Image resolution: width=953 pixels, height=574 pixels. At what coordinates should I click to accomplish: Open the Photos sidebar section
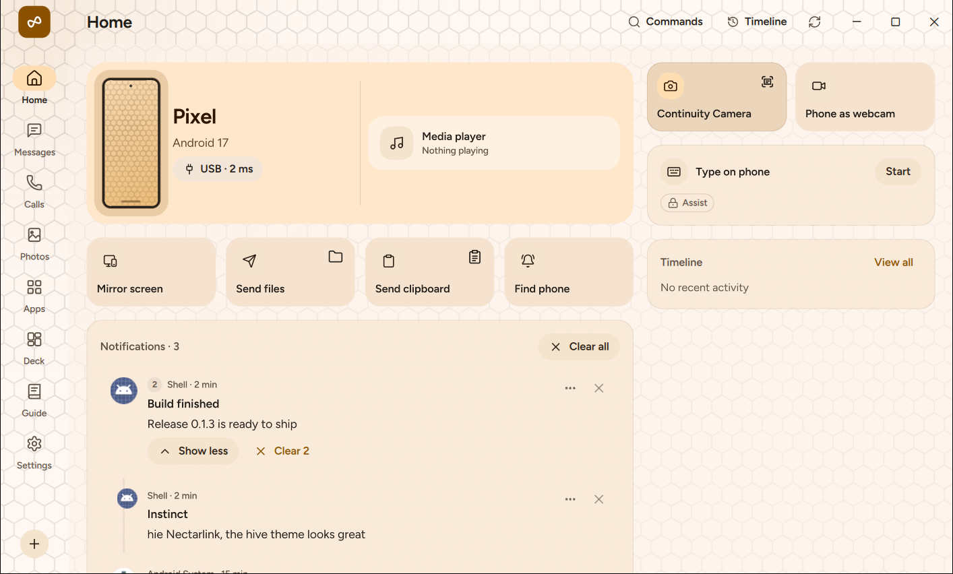[34, 243]
